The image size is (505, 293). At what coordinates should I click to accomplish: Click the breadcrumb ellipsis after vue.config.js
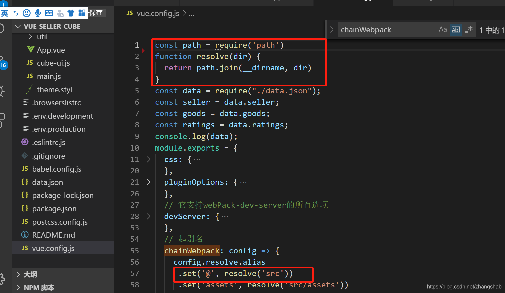click(x=192, y=14)
